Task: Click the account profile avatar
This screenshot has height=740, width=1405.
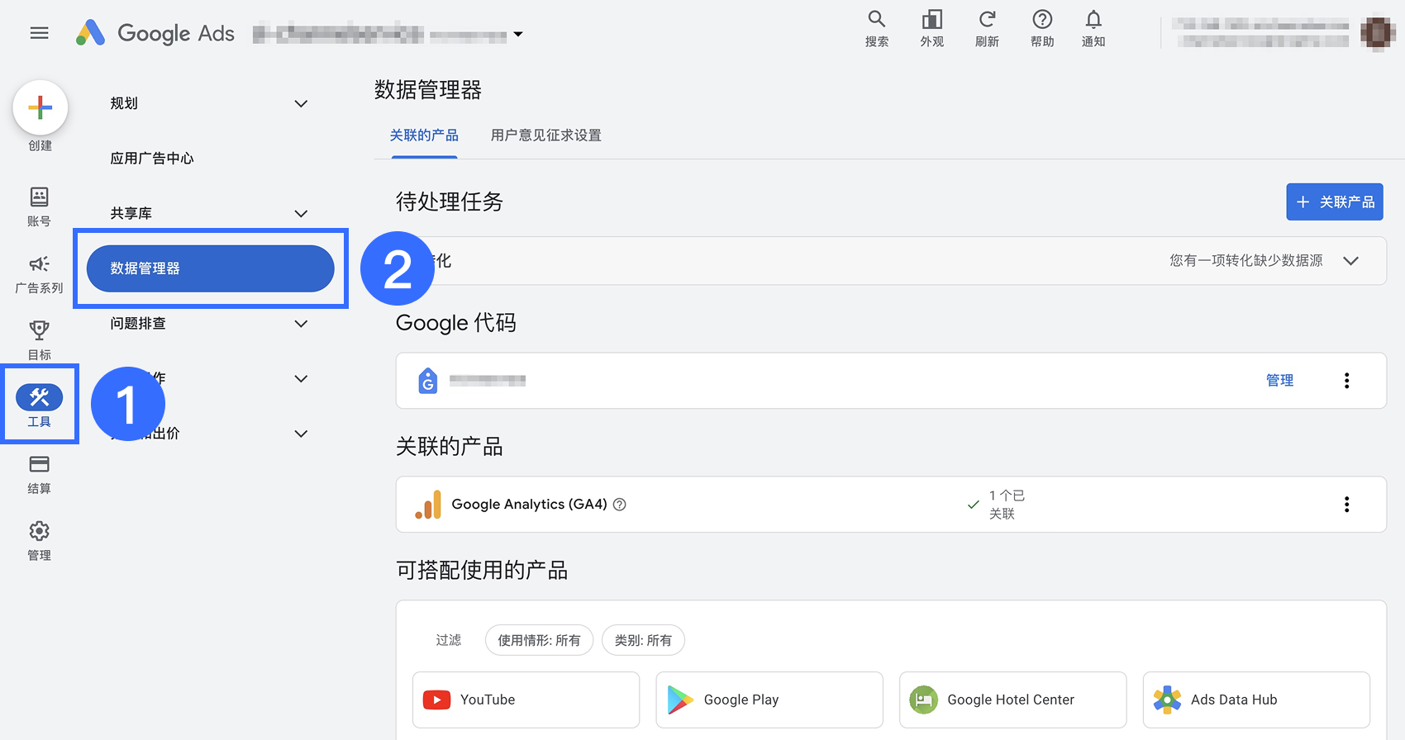Action: (1378, 33)
